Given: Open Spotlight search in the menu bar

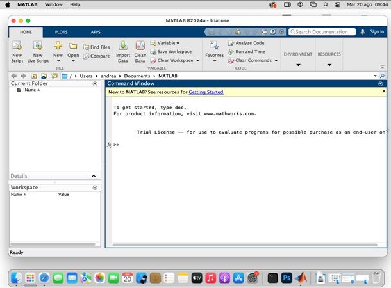Looking at the screenshot, I should tap(326, 4).
